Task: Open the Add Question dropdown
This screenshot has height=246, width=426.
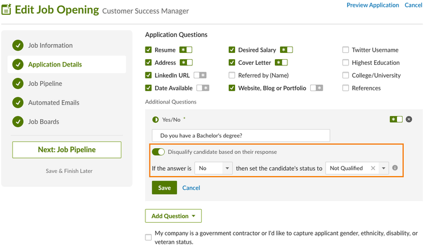Action: pos(173,216)
